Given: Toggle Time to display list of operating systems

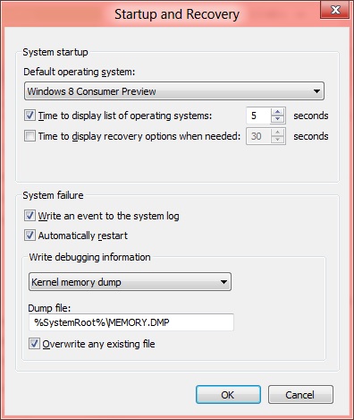Looking at the screenshot, I should pos(29,116).
